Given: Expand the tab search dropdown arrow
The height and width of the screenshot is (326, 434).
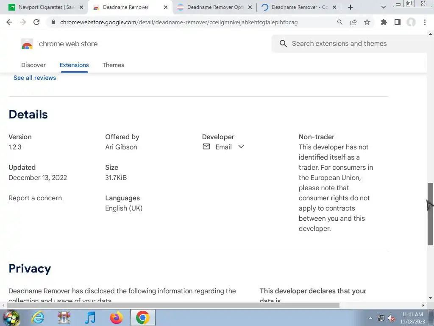Looking at the screenshot, I should coord(383,7).
